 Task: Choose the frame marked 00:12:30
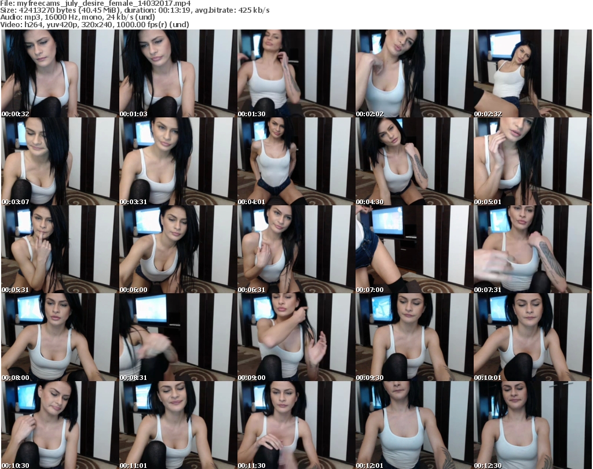point(532,425)
